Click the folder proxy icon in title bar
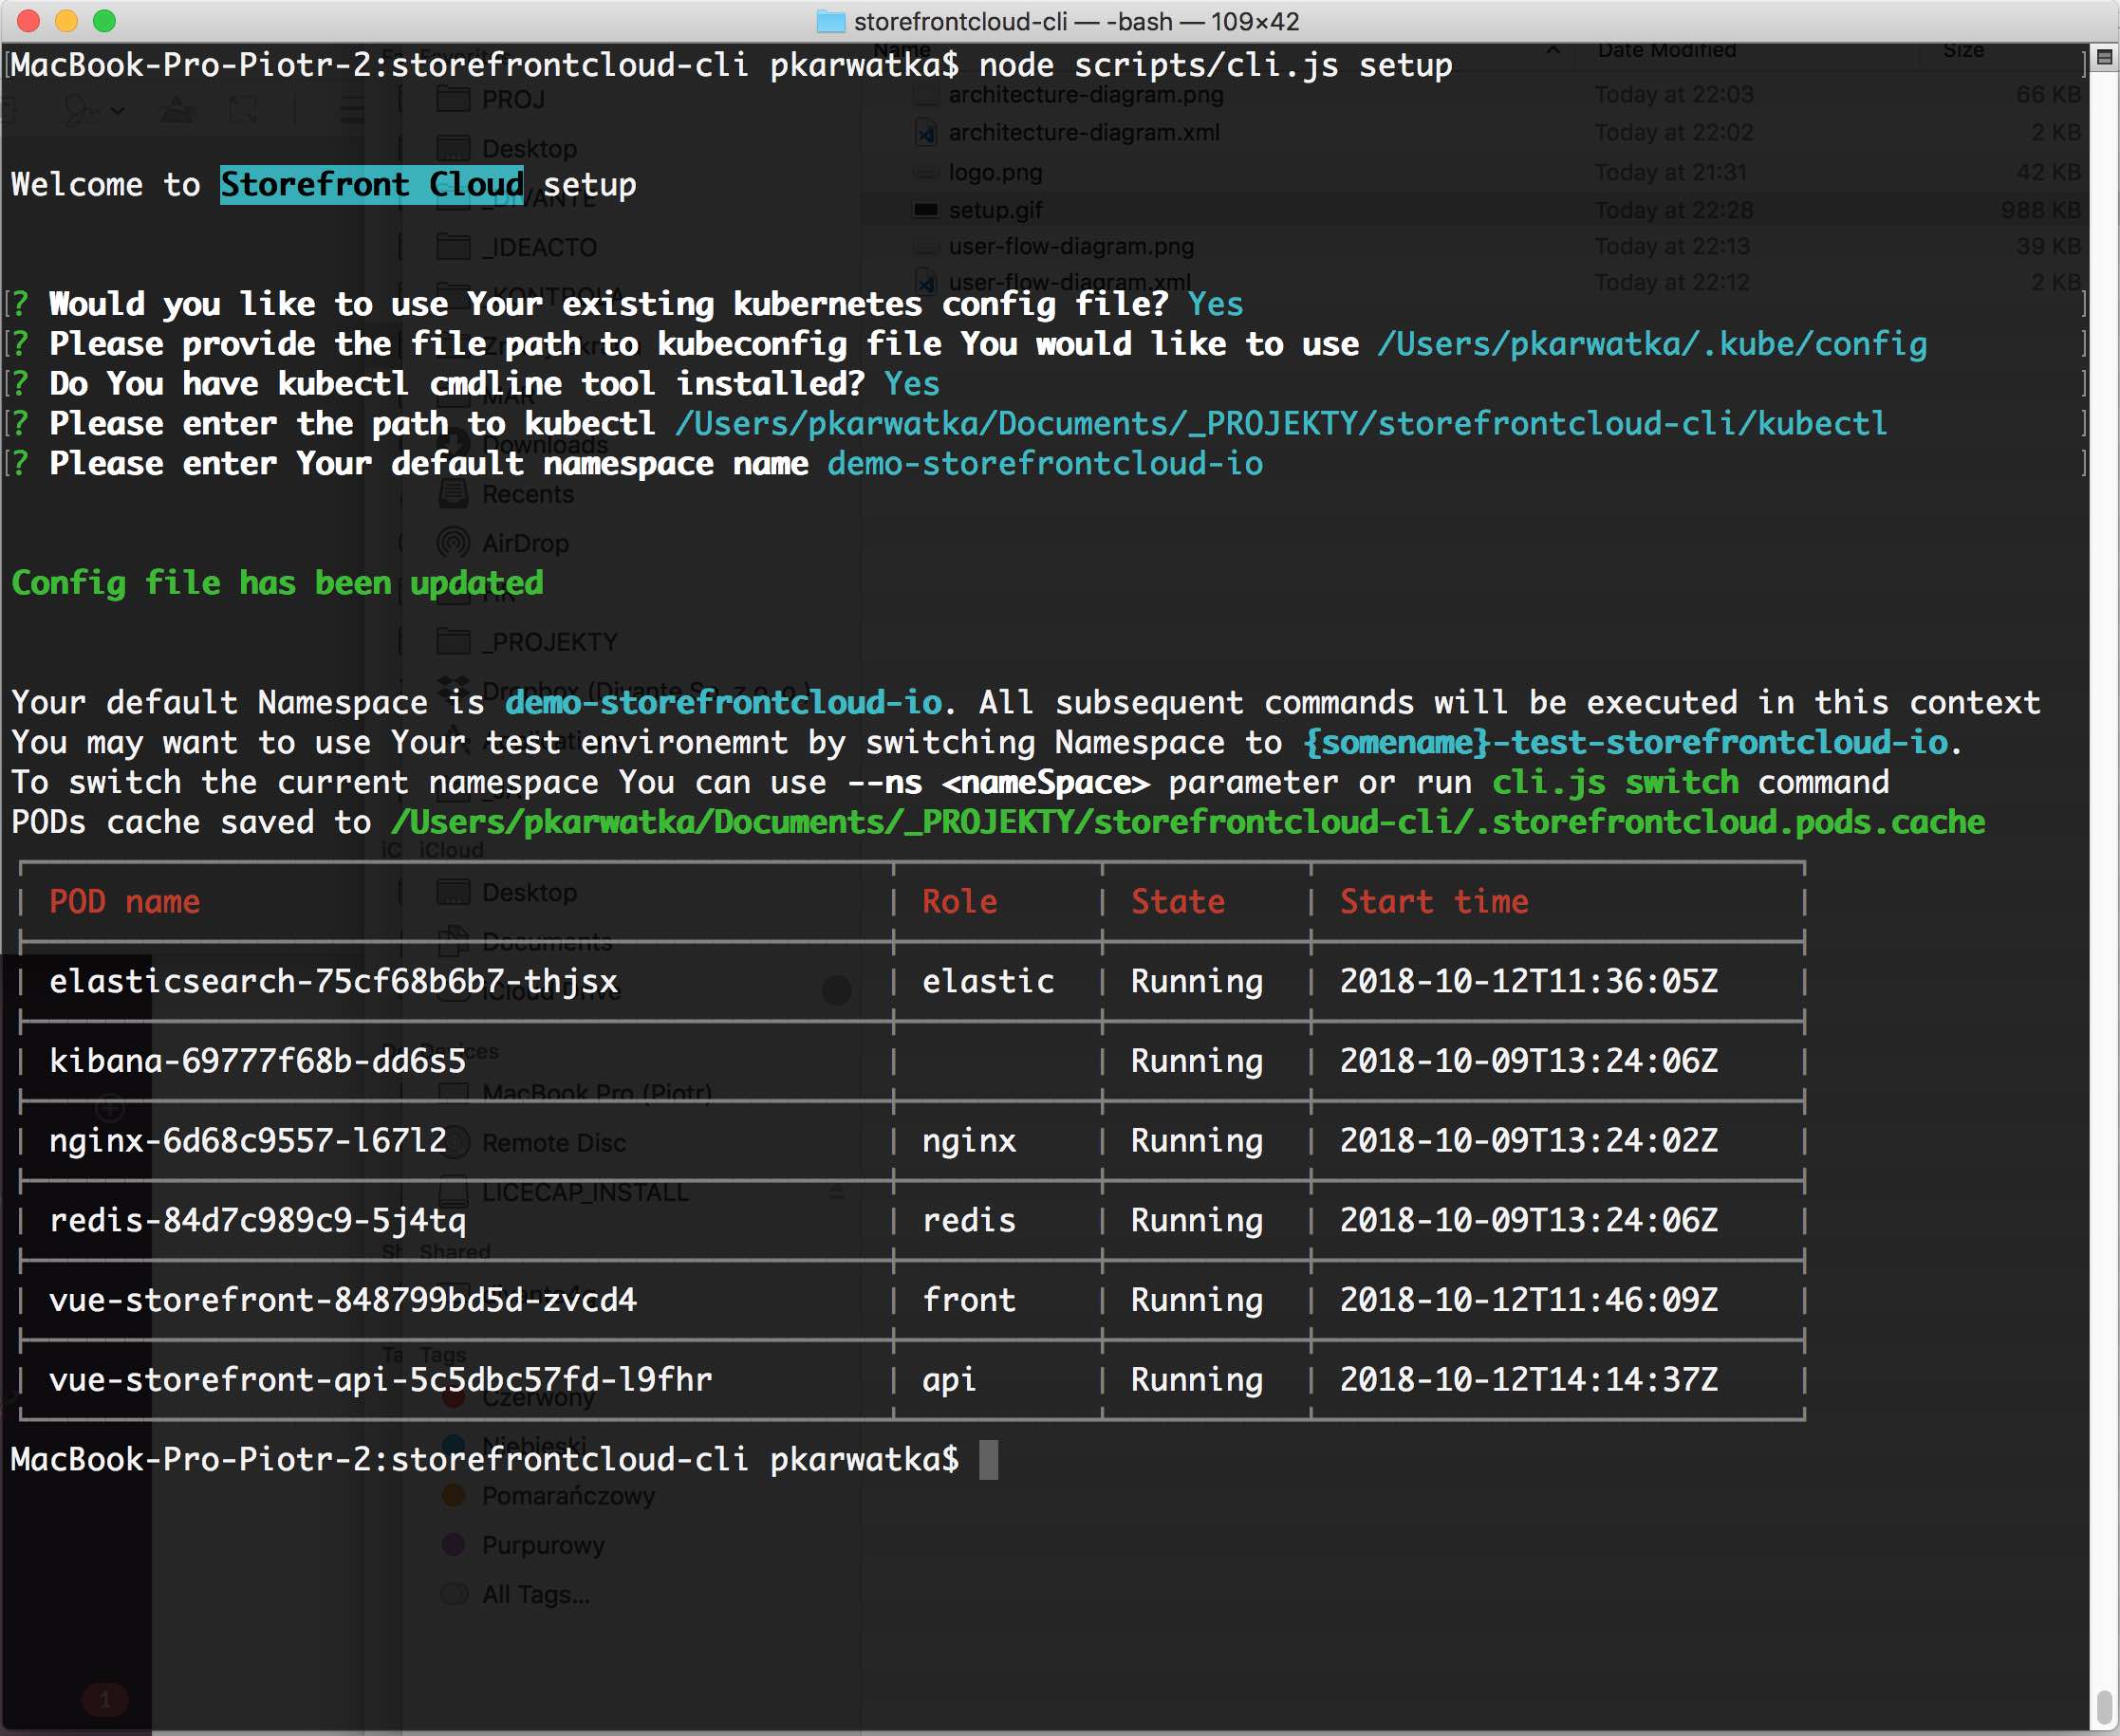The height and width of the screenshot is (1736, 2120). tap(830, 21)
